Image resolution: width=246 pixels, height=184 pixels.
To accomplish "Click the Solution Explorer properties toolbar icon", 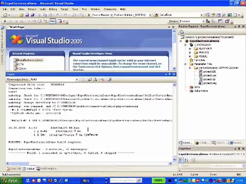I will [x=182, y=32].
